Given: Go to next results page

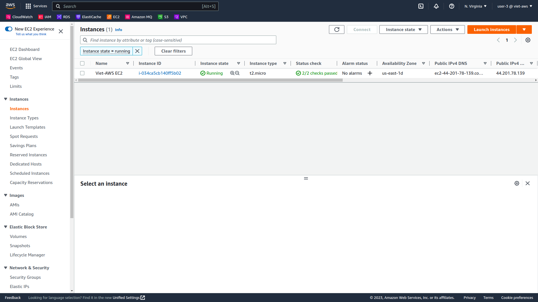Looking at the screenshot, I should click(515, 40).
